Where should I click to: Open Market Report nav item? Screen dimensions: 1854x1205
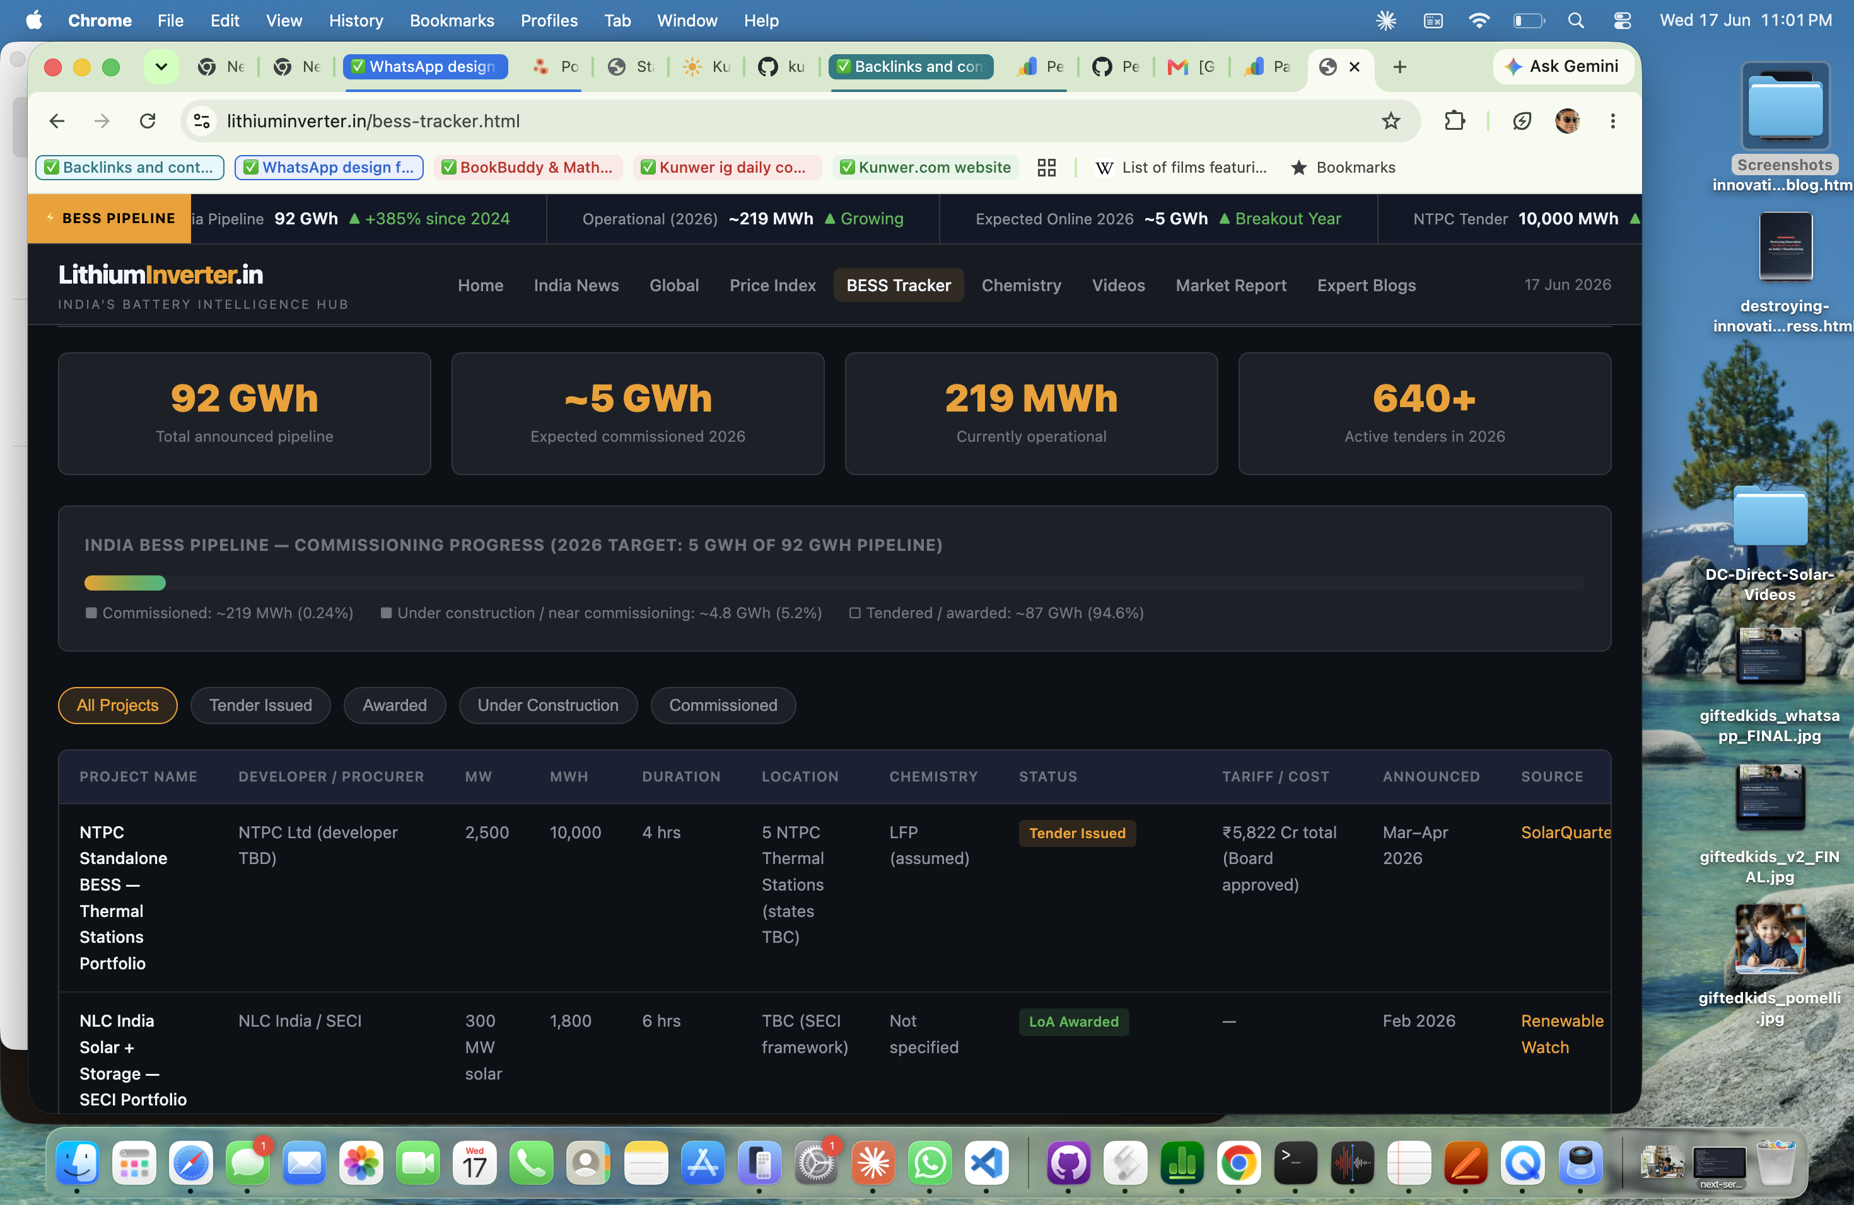click(1230, 285)
